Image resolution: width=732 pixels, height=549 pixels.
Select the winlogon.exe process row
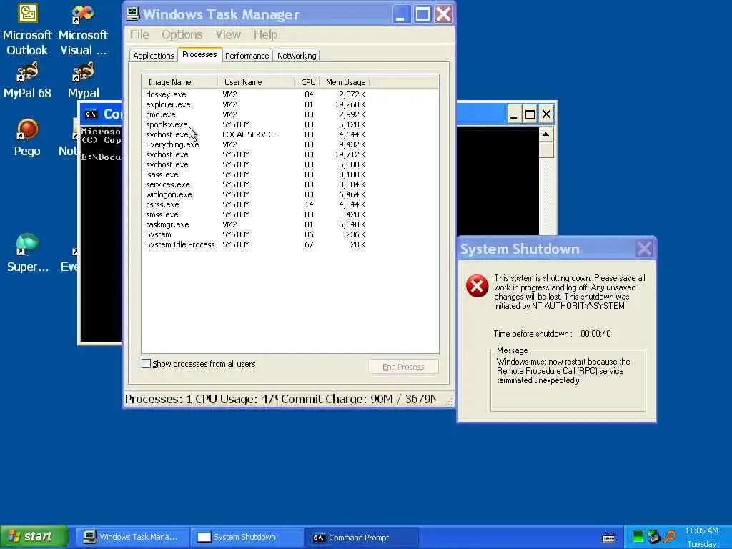pyautogui.click(x=256, y=194)
